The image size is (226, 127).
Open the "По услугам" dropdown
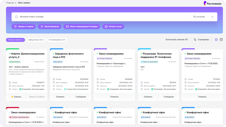point(204,17)
